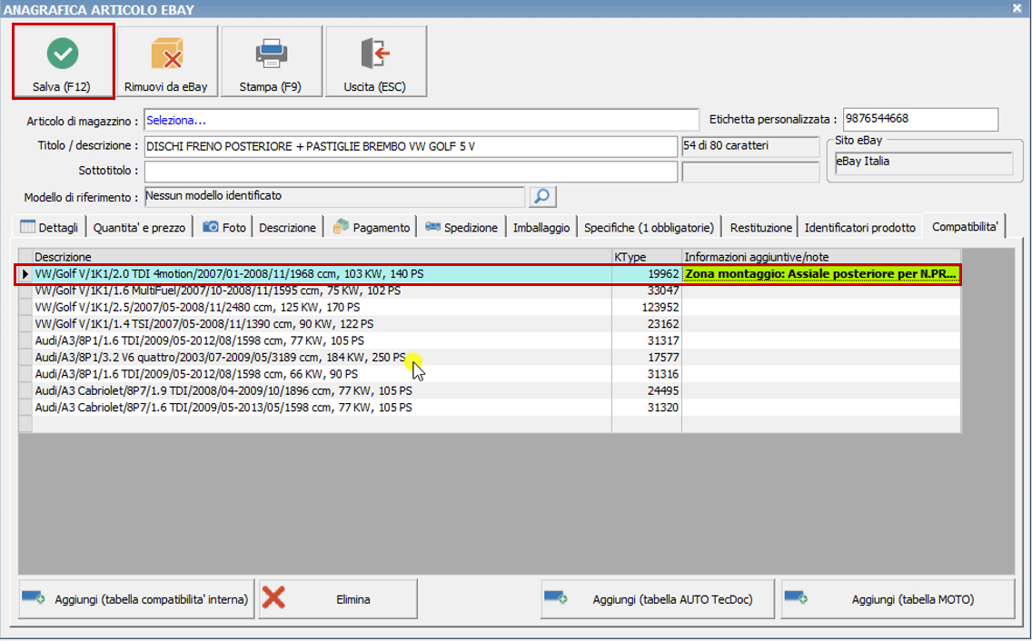The image size is (1032, 641).
Task: Click the Informazioni aggiuntive/note column header
Action: (821, 257)
